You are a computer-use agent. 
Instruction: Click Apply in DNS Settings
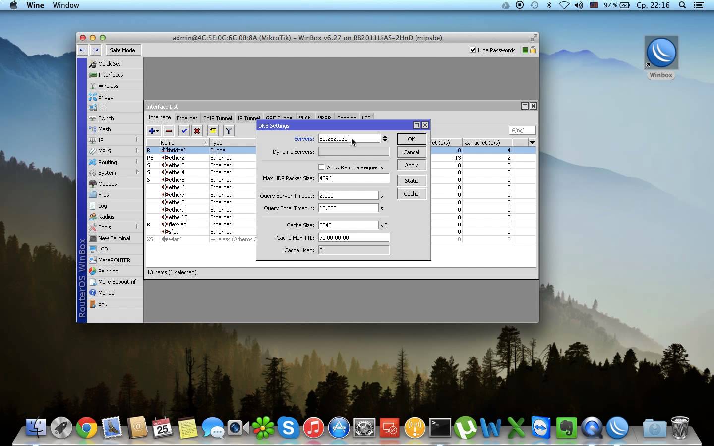(412, 165)
